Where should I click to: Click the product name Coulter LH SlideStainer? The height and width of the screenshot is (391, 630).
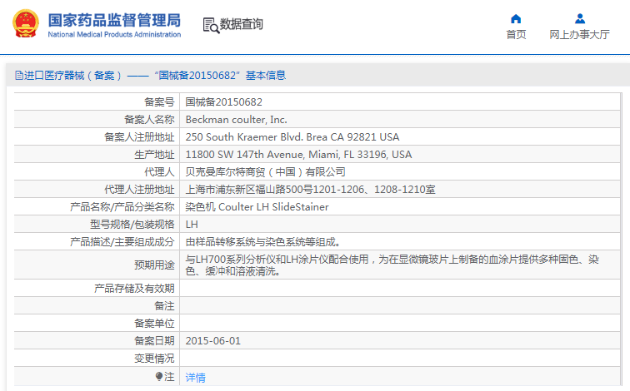[257, 207]
